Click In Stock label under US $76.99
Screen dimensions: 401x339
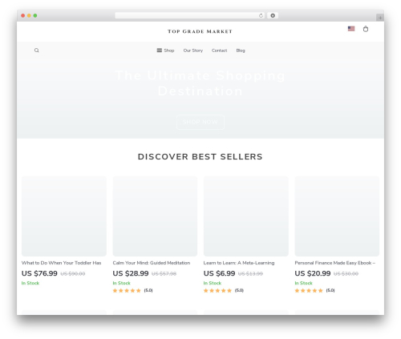coord(30,283)
